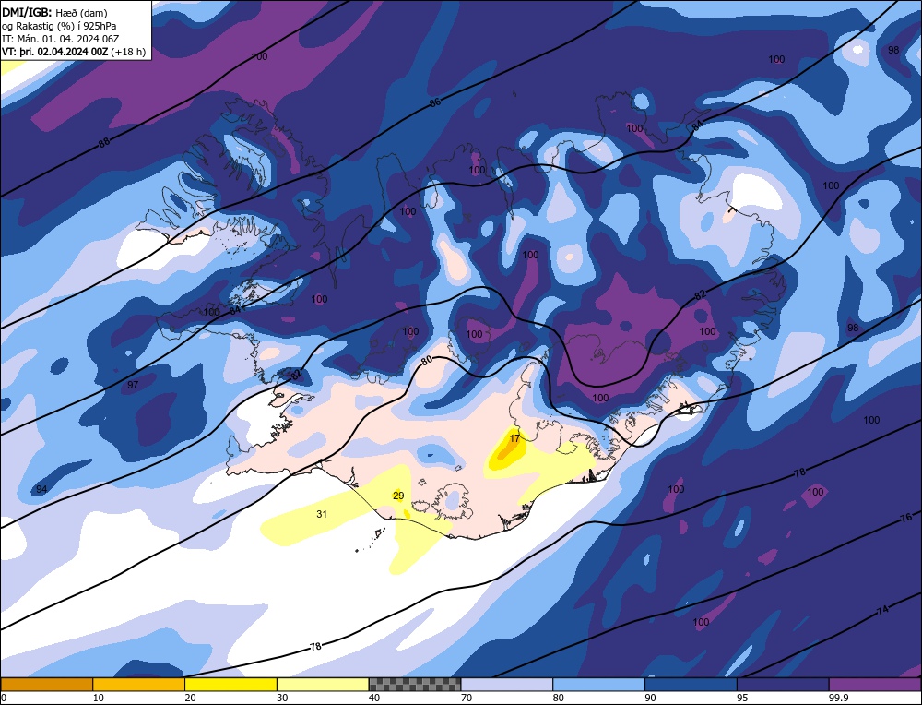Click the '97' humidity value label
This screenshot has width=922, height=705.
pyautogui.click(x=133, y=385)
